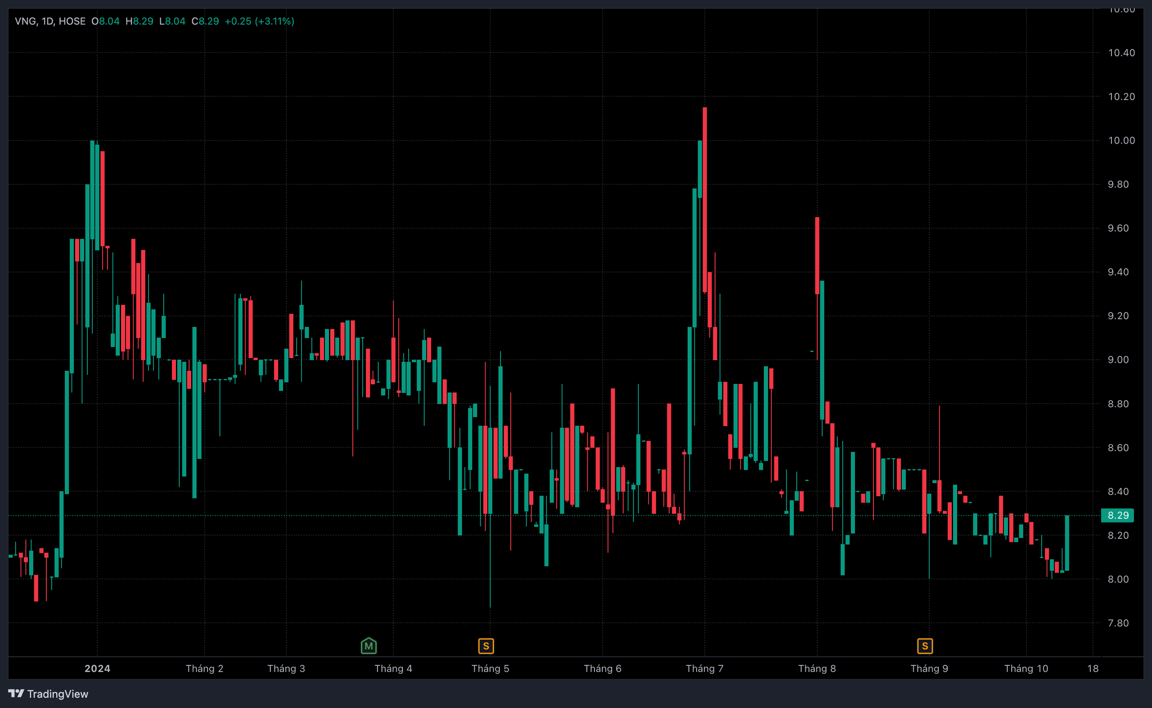Click the 8.40 price axis label
The height and width of the screenshot is (708, 1152).
[x=1118, y=491]
